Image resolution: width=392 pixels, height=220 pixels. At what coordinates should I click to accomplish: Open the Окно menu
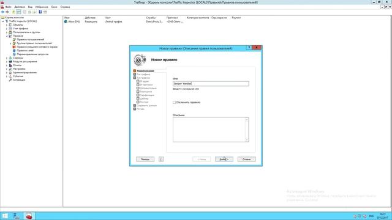(x=55, y=7)
